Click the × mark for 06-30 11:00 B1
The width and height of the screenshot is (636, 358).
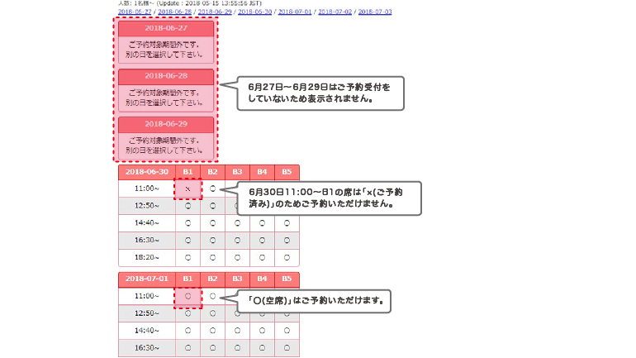click(x=187, y=189)
